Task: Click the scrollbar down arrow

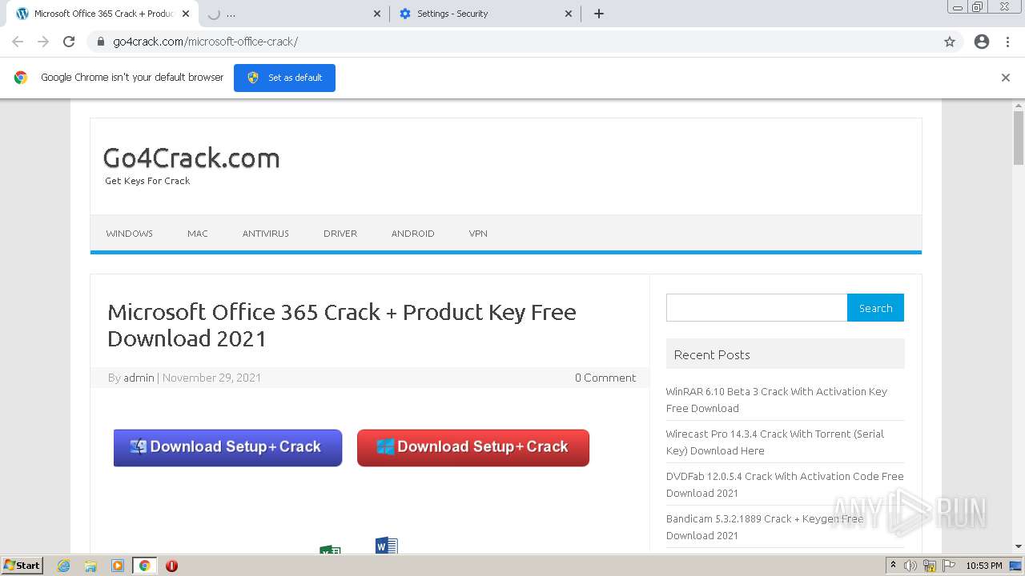Action: tap(1019, 547)
